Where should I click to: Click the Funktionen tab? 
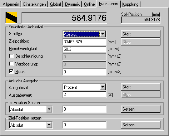pos(109,4)
